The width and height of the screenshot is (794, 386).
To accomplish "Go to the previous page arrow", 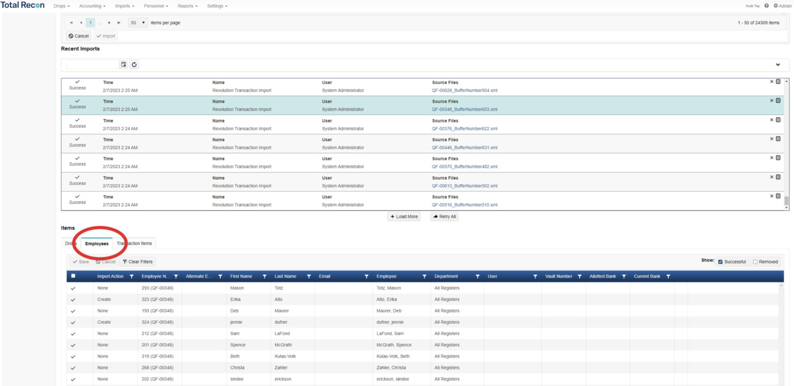I will tap(81, 23).
